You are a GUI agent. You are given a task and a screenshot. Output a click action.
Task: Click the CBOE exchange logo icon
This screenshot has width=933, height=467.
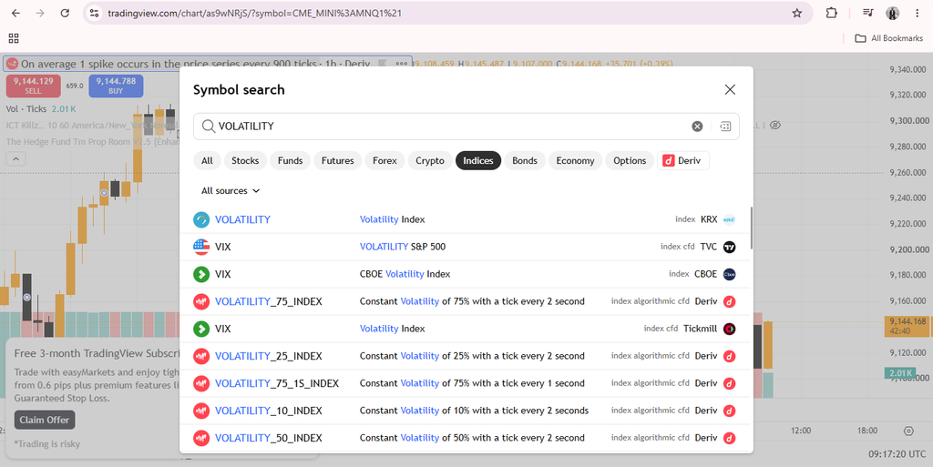729,274
